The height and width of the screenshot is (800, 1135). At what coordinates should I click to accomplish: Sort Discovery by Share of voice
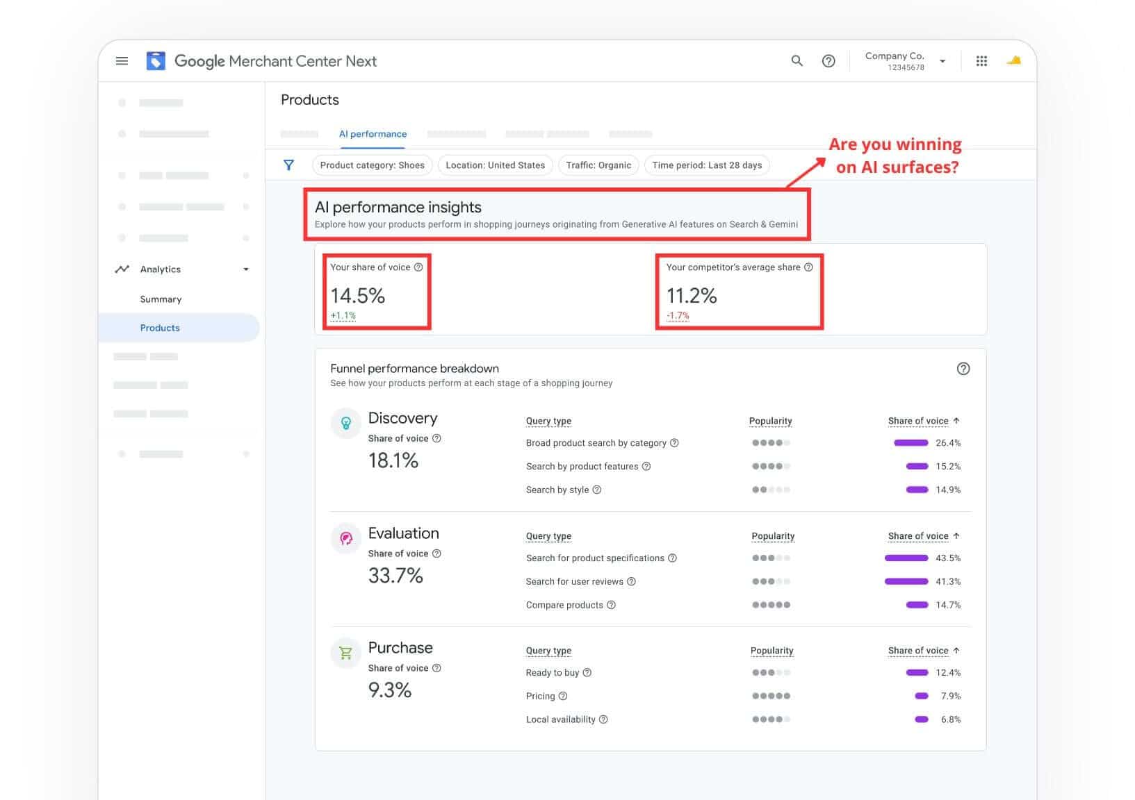pyautogui.click(x=924, y=421)
